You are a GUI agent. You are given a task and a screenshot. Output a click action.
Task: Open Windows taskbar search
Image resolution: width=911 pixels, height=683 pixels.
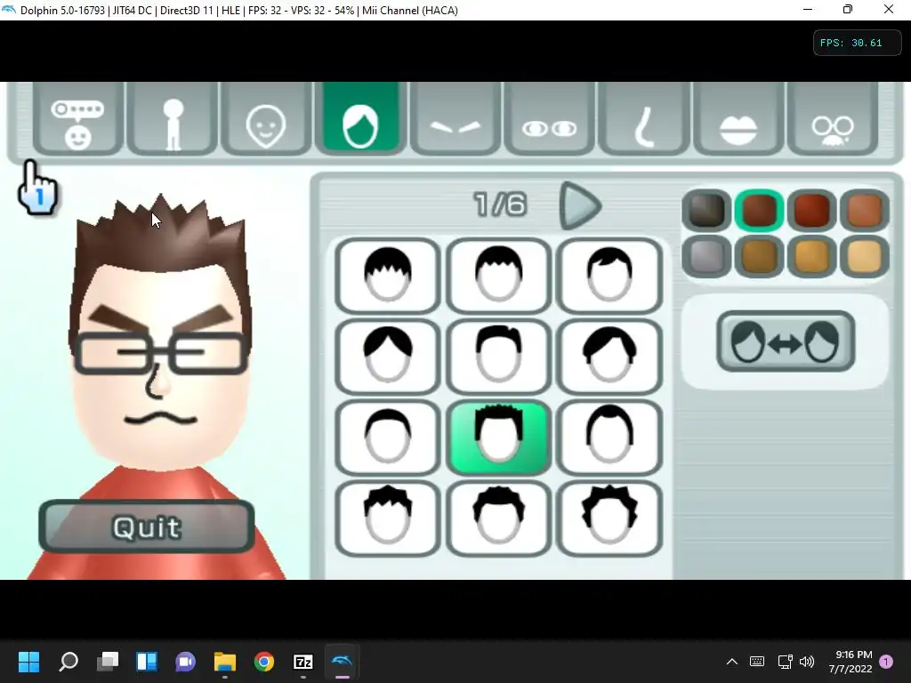pos(69,662)
